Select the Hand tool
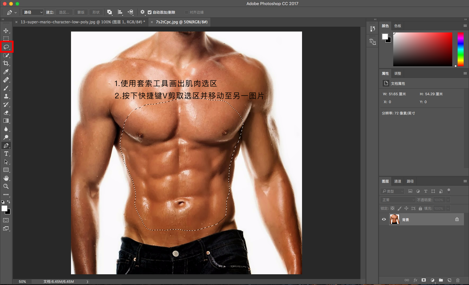The image size is (469, 285). (x=6, y=178)
